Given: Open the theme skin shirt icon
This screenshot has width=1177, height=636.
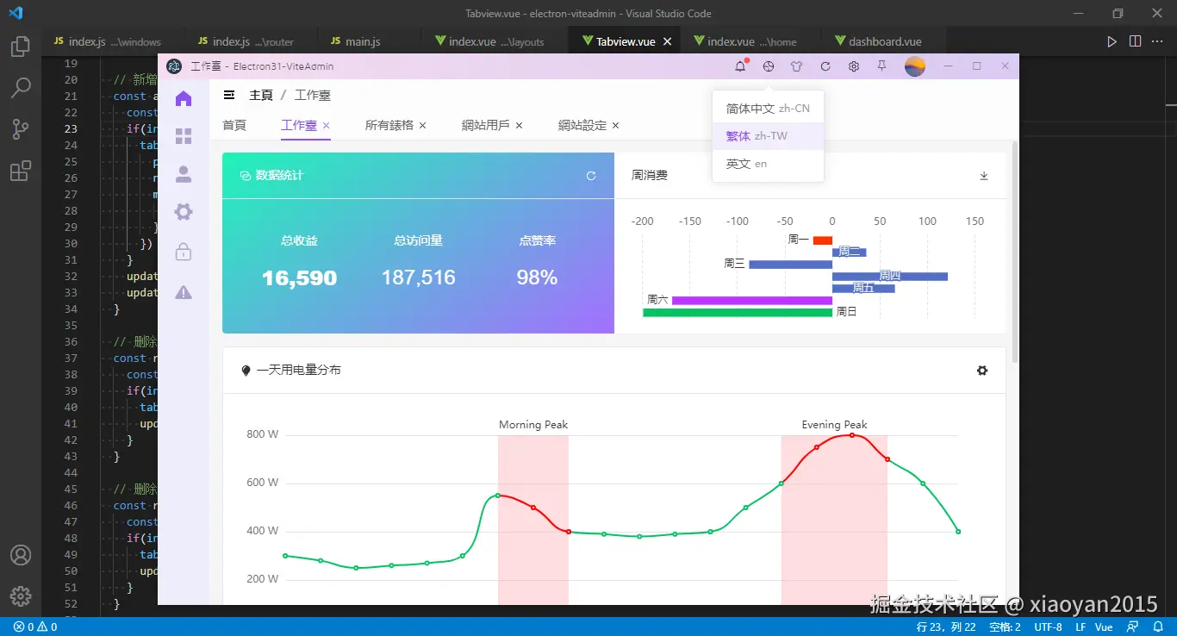Looking at the screenshot, I should (797, 66).
